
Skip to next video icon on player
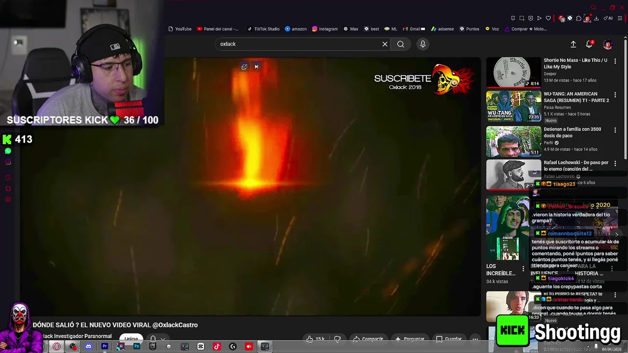click(256, 67)
